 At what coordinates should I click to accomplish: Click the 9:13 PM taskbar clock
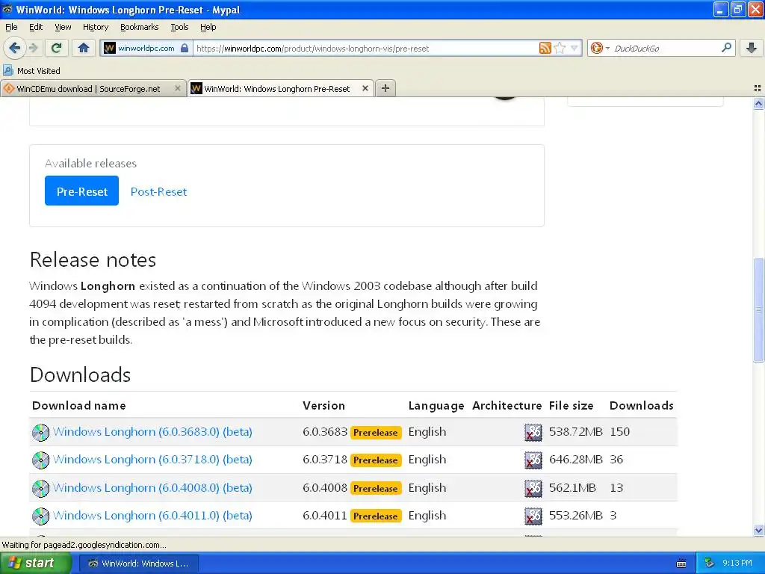point(737,564)
